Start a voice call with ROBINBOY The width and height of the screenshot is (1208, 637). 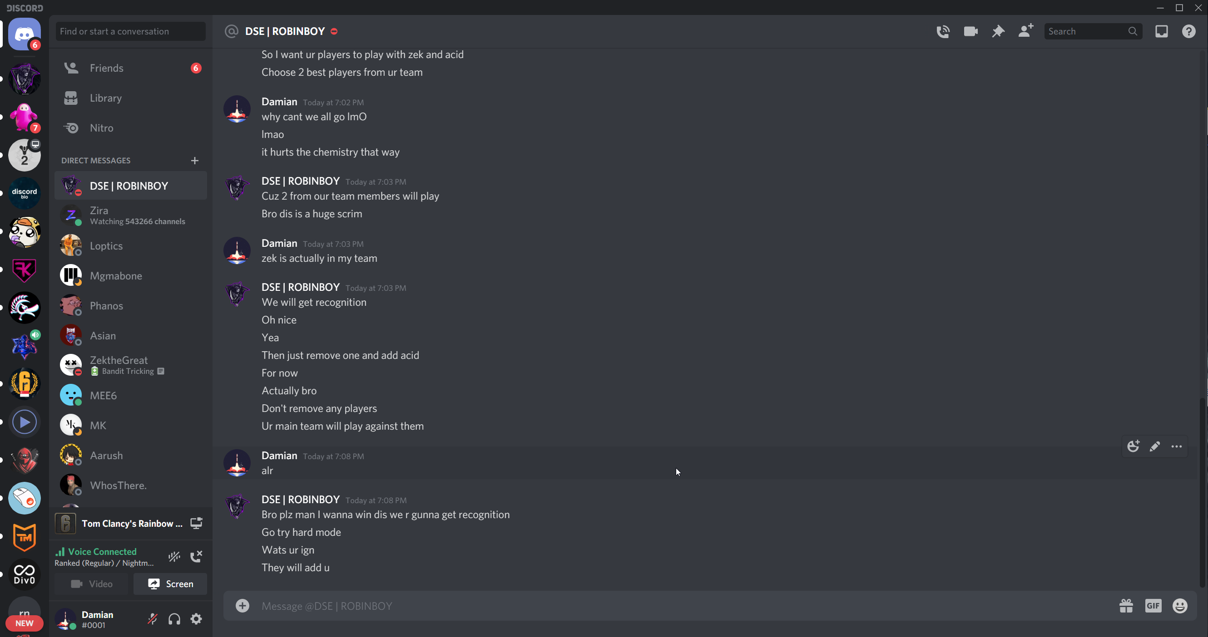(x=943, y=31)
